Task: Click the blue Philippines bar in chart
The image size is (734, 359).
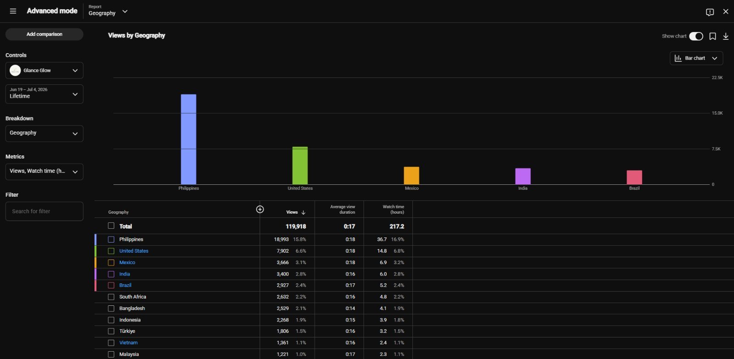Action: pos(189,139)
